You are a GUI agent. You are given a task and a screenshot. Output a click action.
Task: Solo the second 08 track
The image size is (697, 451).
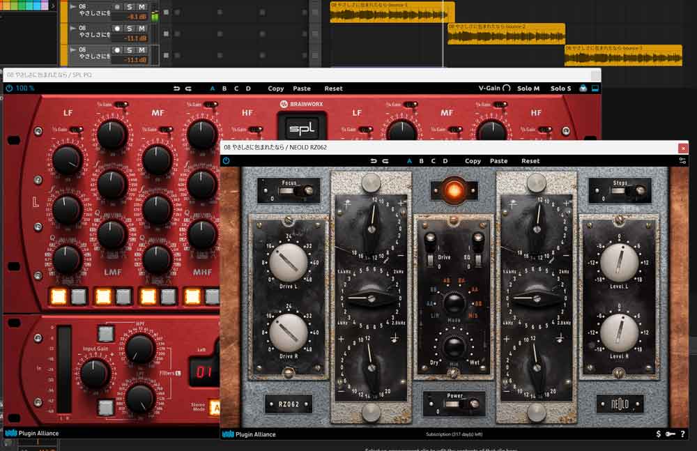tap(129, 29)
